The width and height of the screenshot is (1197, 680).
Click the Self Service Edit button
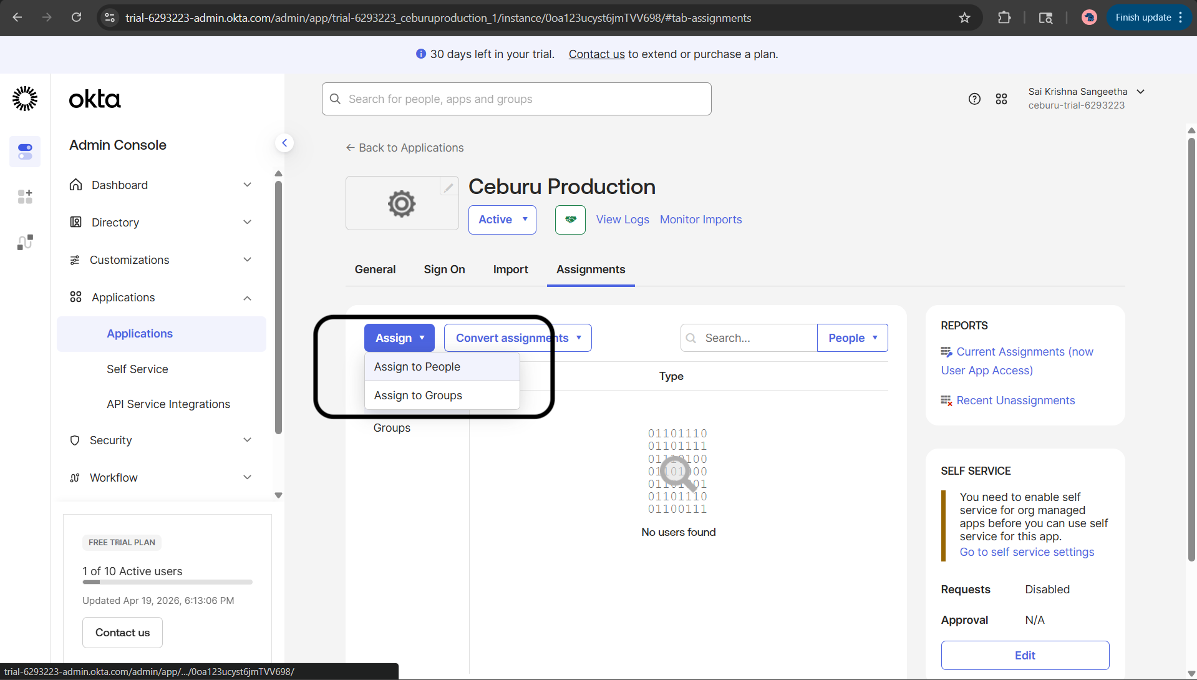pos(1025,655)
